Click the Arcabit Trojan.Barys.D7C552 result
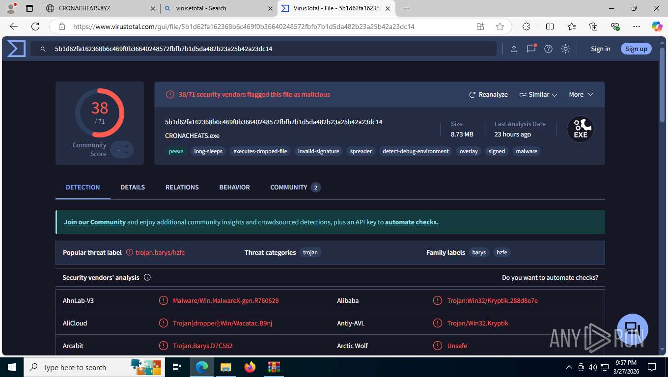 [203, 346]
